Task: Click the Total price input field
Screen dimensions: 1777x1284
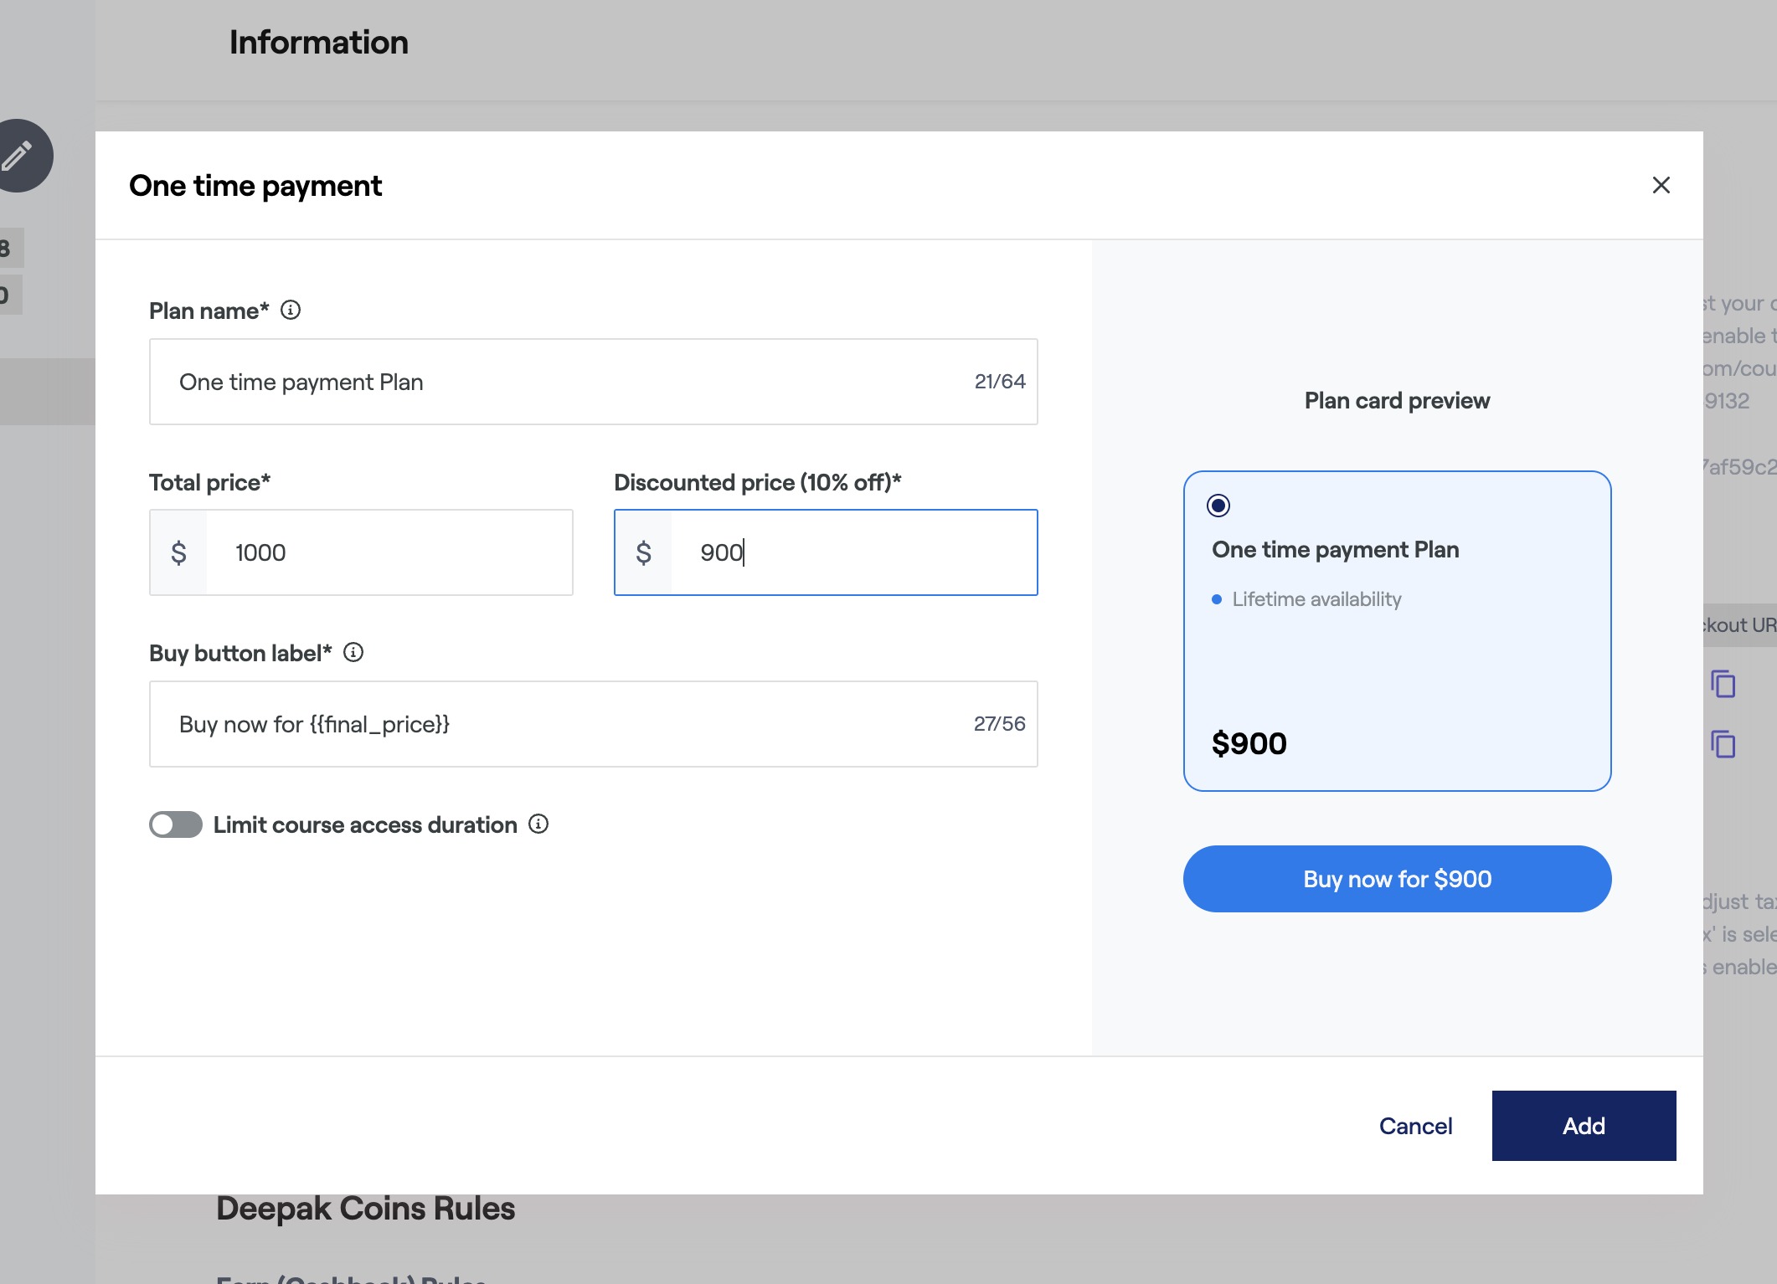Action: click(389, 552)
